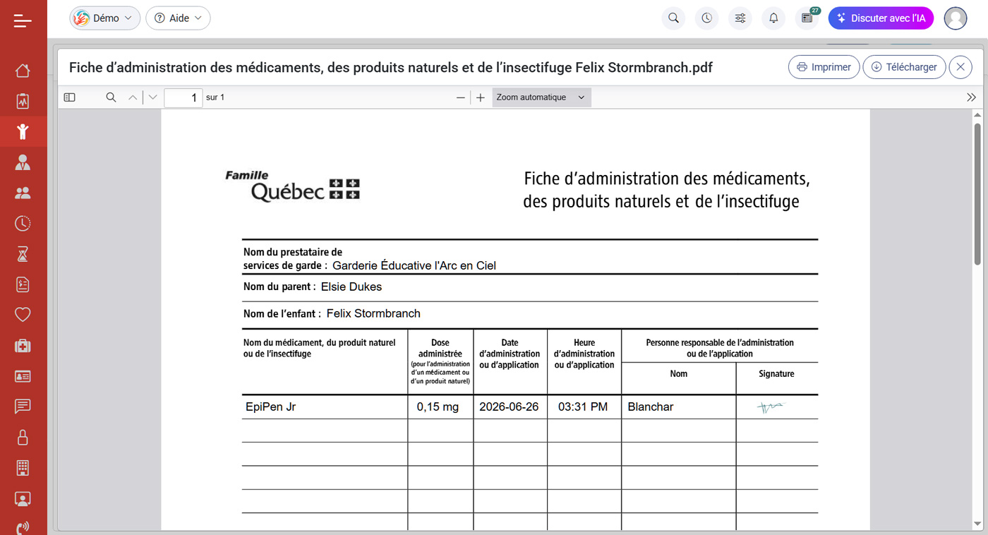Click the Blanchar name cell
The width and height of the screenshot is (988, 535).
679,407
